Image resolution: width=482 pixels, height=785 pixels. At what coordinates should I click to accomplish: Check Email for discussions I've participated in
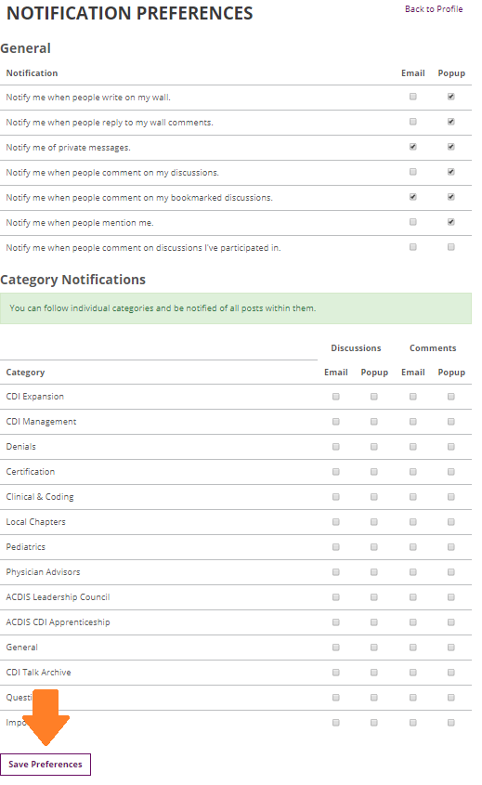[413, 247]
